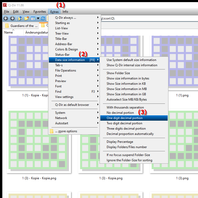Click the Q-Dir application icon in title bar
198x198 pixels.
pos(5,5)
